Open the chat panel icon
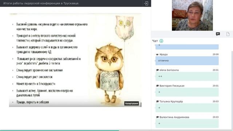 pos(218,34)
